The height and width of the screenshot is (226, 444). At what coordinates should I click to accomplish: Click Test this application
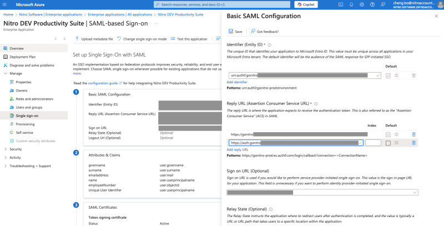coord(189,39)
